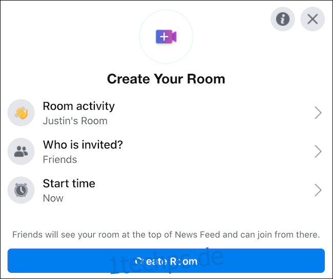
Task: Click the blue Create Room button
Action: click(x=166, y=261)
